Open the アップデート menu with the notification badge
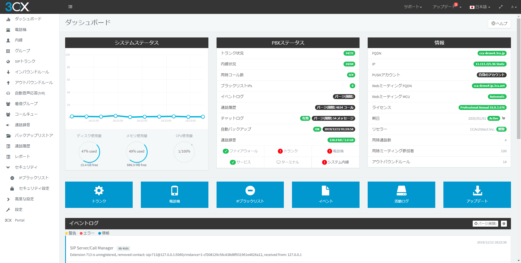The height and width of the screenshot is (263, 521). [446, 7]
